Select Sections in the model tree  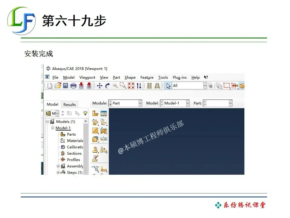coord(74,154)
